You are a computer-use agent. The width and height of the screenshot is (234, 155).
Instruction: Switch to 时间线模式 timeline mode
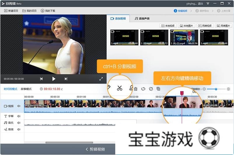(x=11, y=89)
